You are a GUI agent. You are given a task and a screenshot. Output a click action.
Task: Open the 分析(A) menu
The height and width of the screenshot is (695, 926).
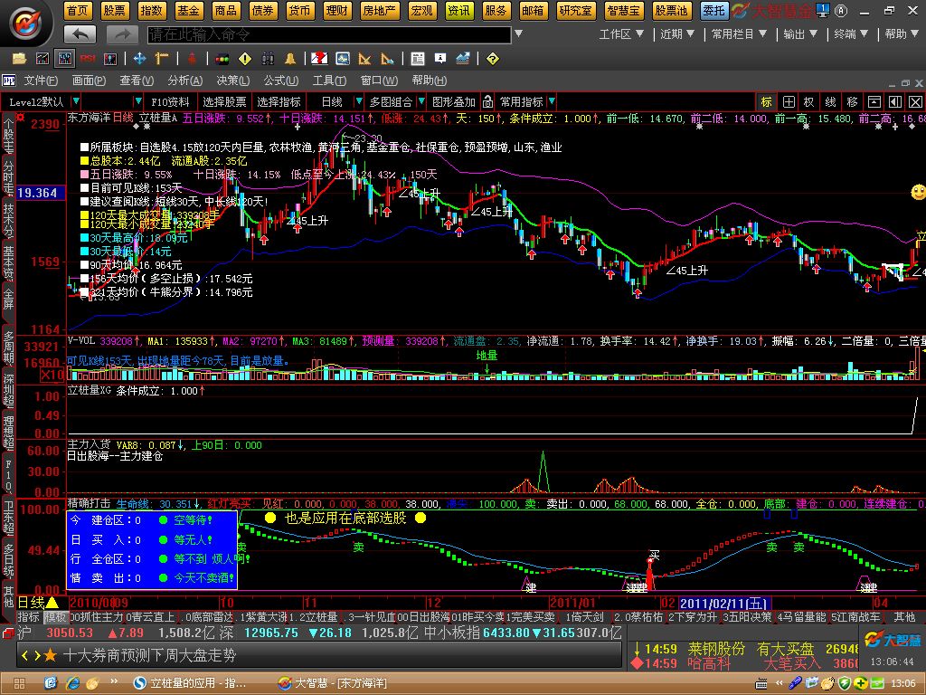click(184, 81)
